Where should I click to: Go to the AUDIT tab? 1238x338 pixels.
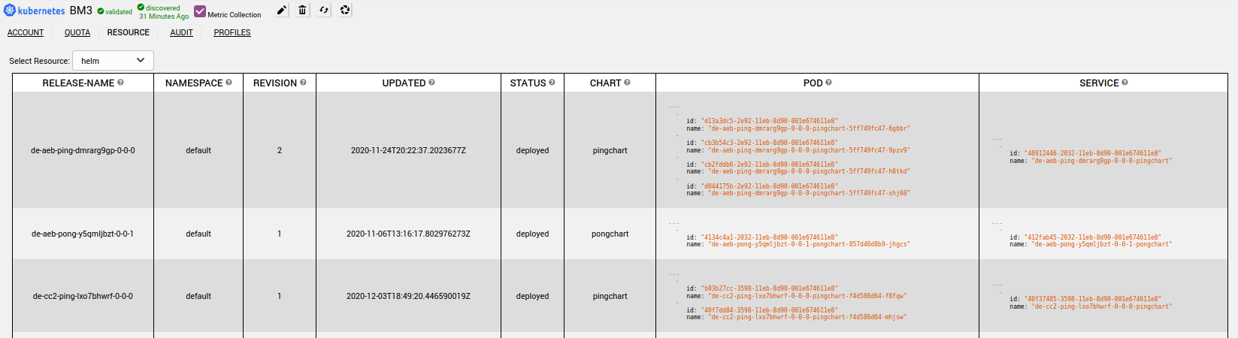181,33
